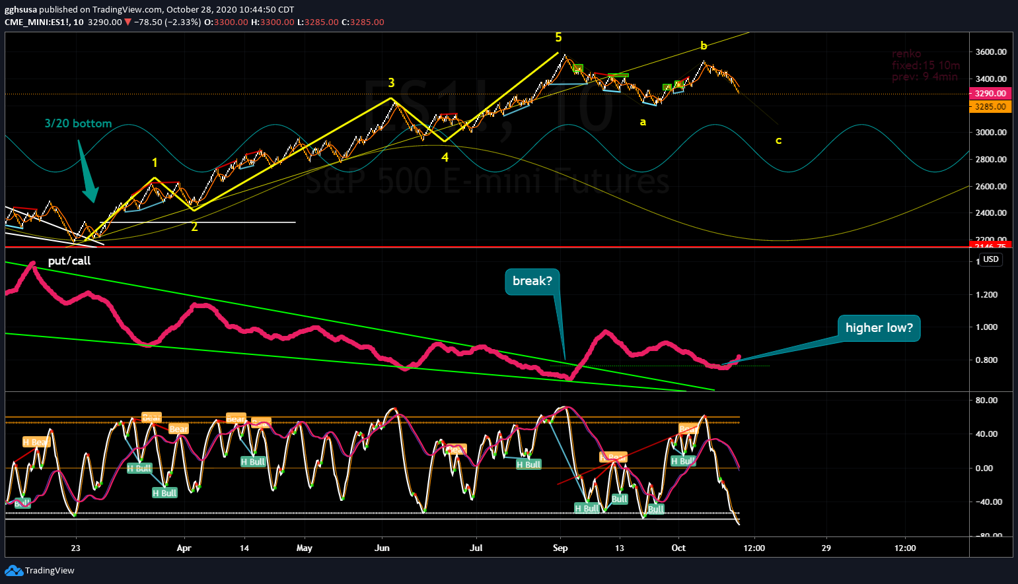
Task: Click the TradingView logo at the bottom
Action: [40, 571]
